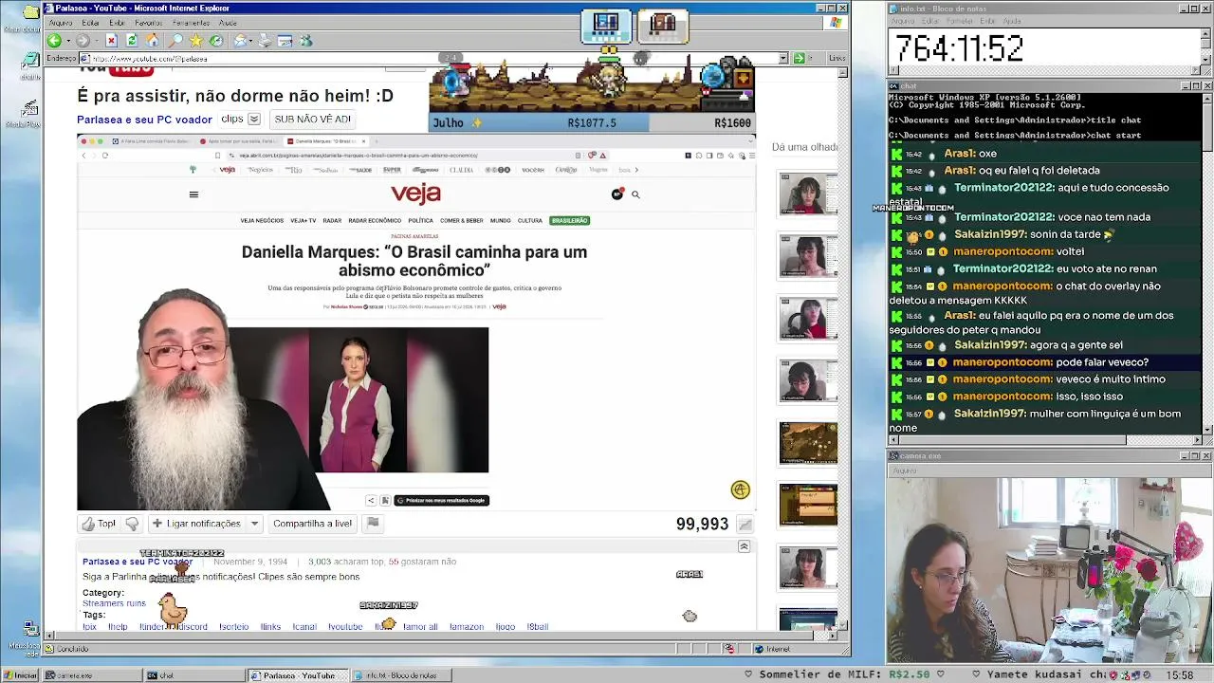Switch to camera.exe in the taskbar
The height and width of the screenshot is (683, 1214).
(x=92, y=675)
